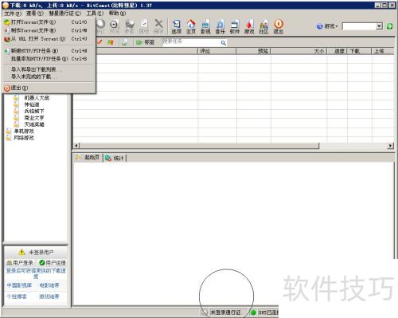Choose 导入和导出下载列表 menu entry
This screenshot has width=398, height=318.
click(x=49, y=69)
